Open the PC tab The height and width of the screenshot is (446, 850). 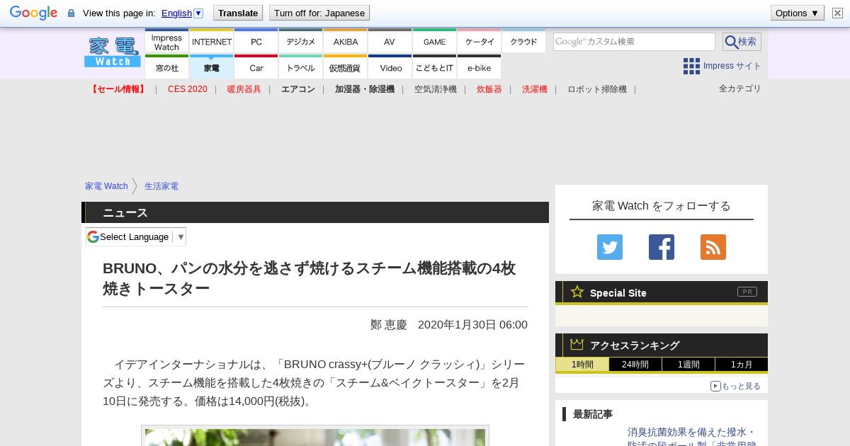256,41
